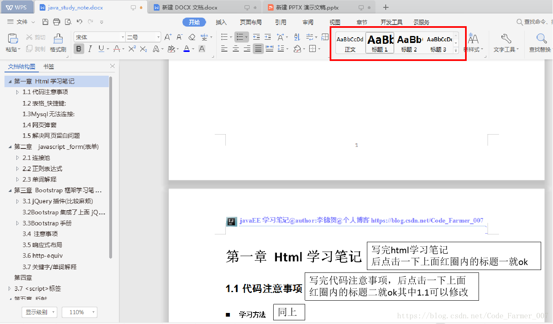Open Print Preview from quick toolbar
553x324 pixels.
coord(68,22)
